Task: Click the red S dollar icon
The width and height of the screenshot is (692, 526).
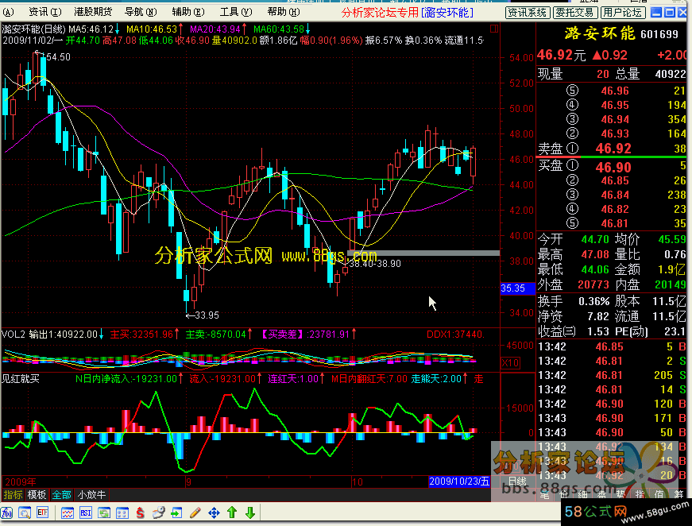Action: coord(140,512)
